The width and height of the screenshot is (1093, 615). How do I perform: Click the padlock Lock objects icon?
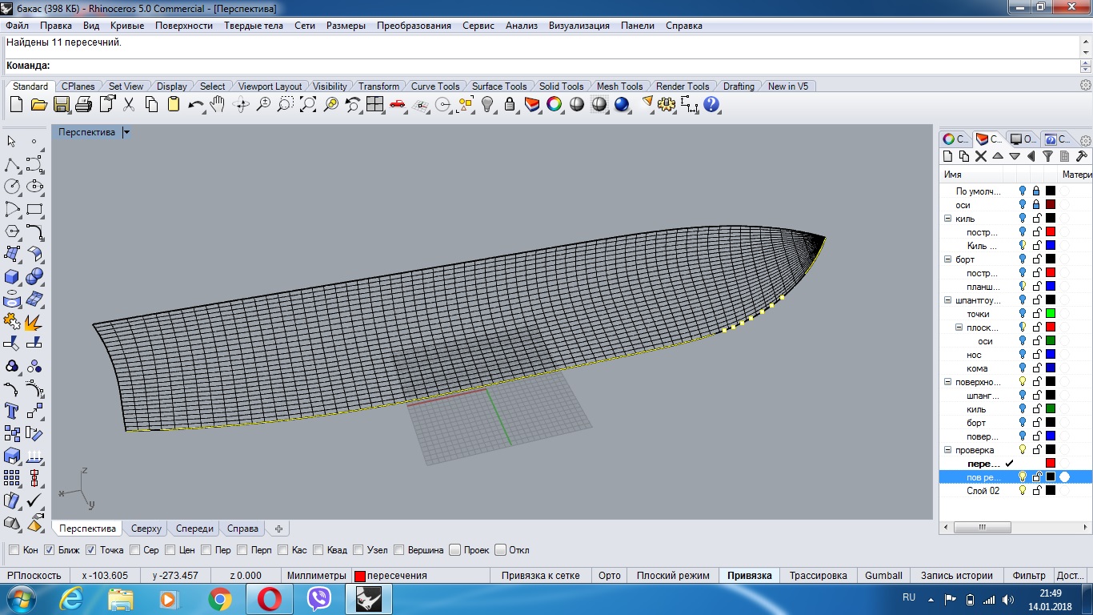[510, 104]
